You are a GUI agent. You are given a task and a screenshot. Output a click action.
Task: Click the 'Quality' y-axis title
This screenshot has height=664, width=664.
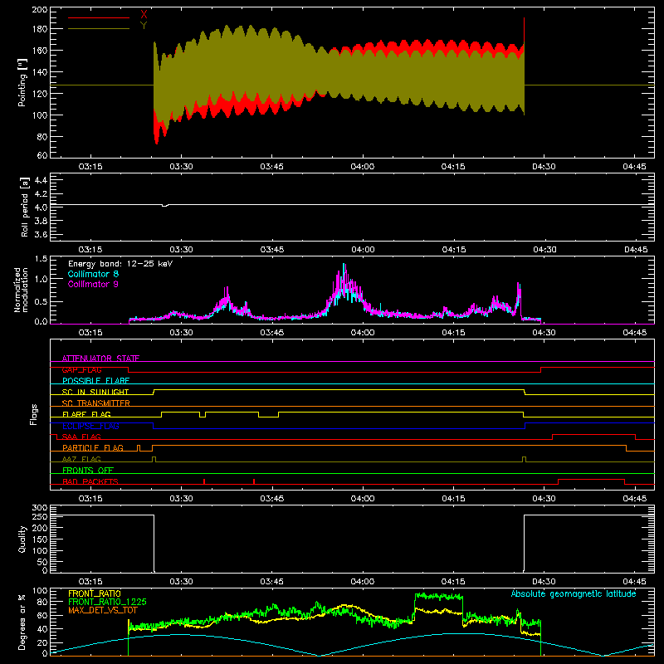point(22,539)
